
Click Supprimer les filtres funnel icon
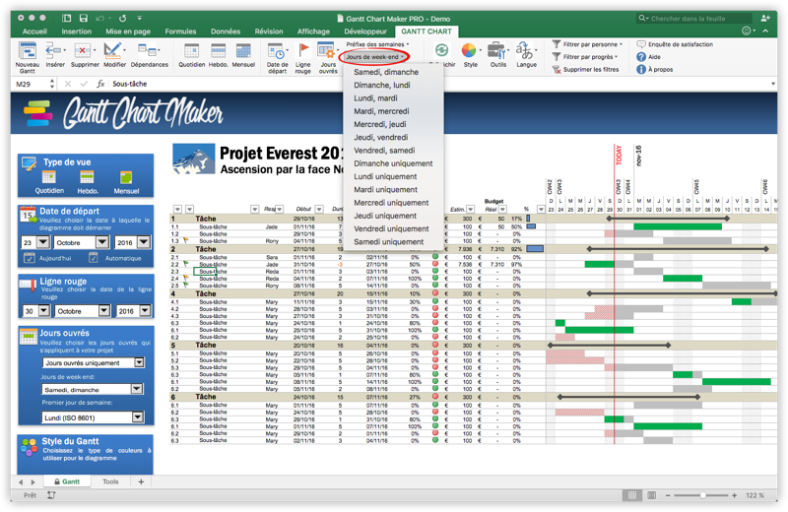pos(557,69)
